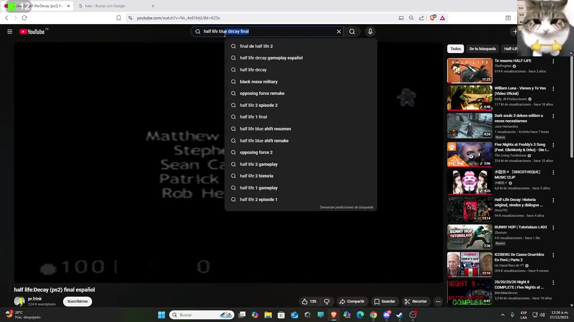Click the Compartir share button
Viewport: 574px width, 322px height.
click(352, 301)
